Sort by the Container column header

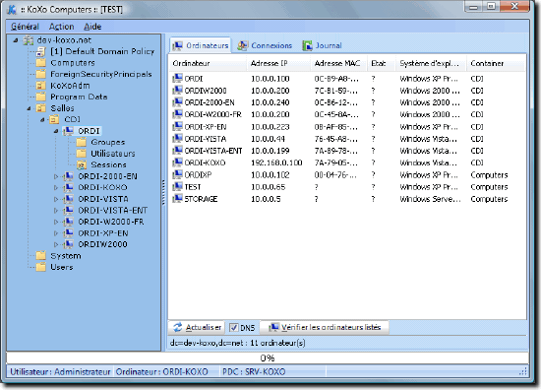pyautogui.click(x=496, y=63)
